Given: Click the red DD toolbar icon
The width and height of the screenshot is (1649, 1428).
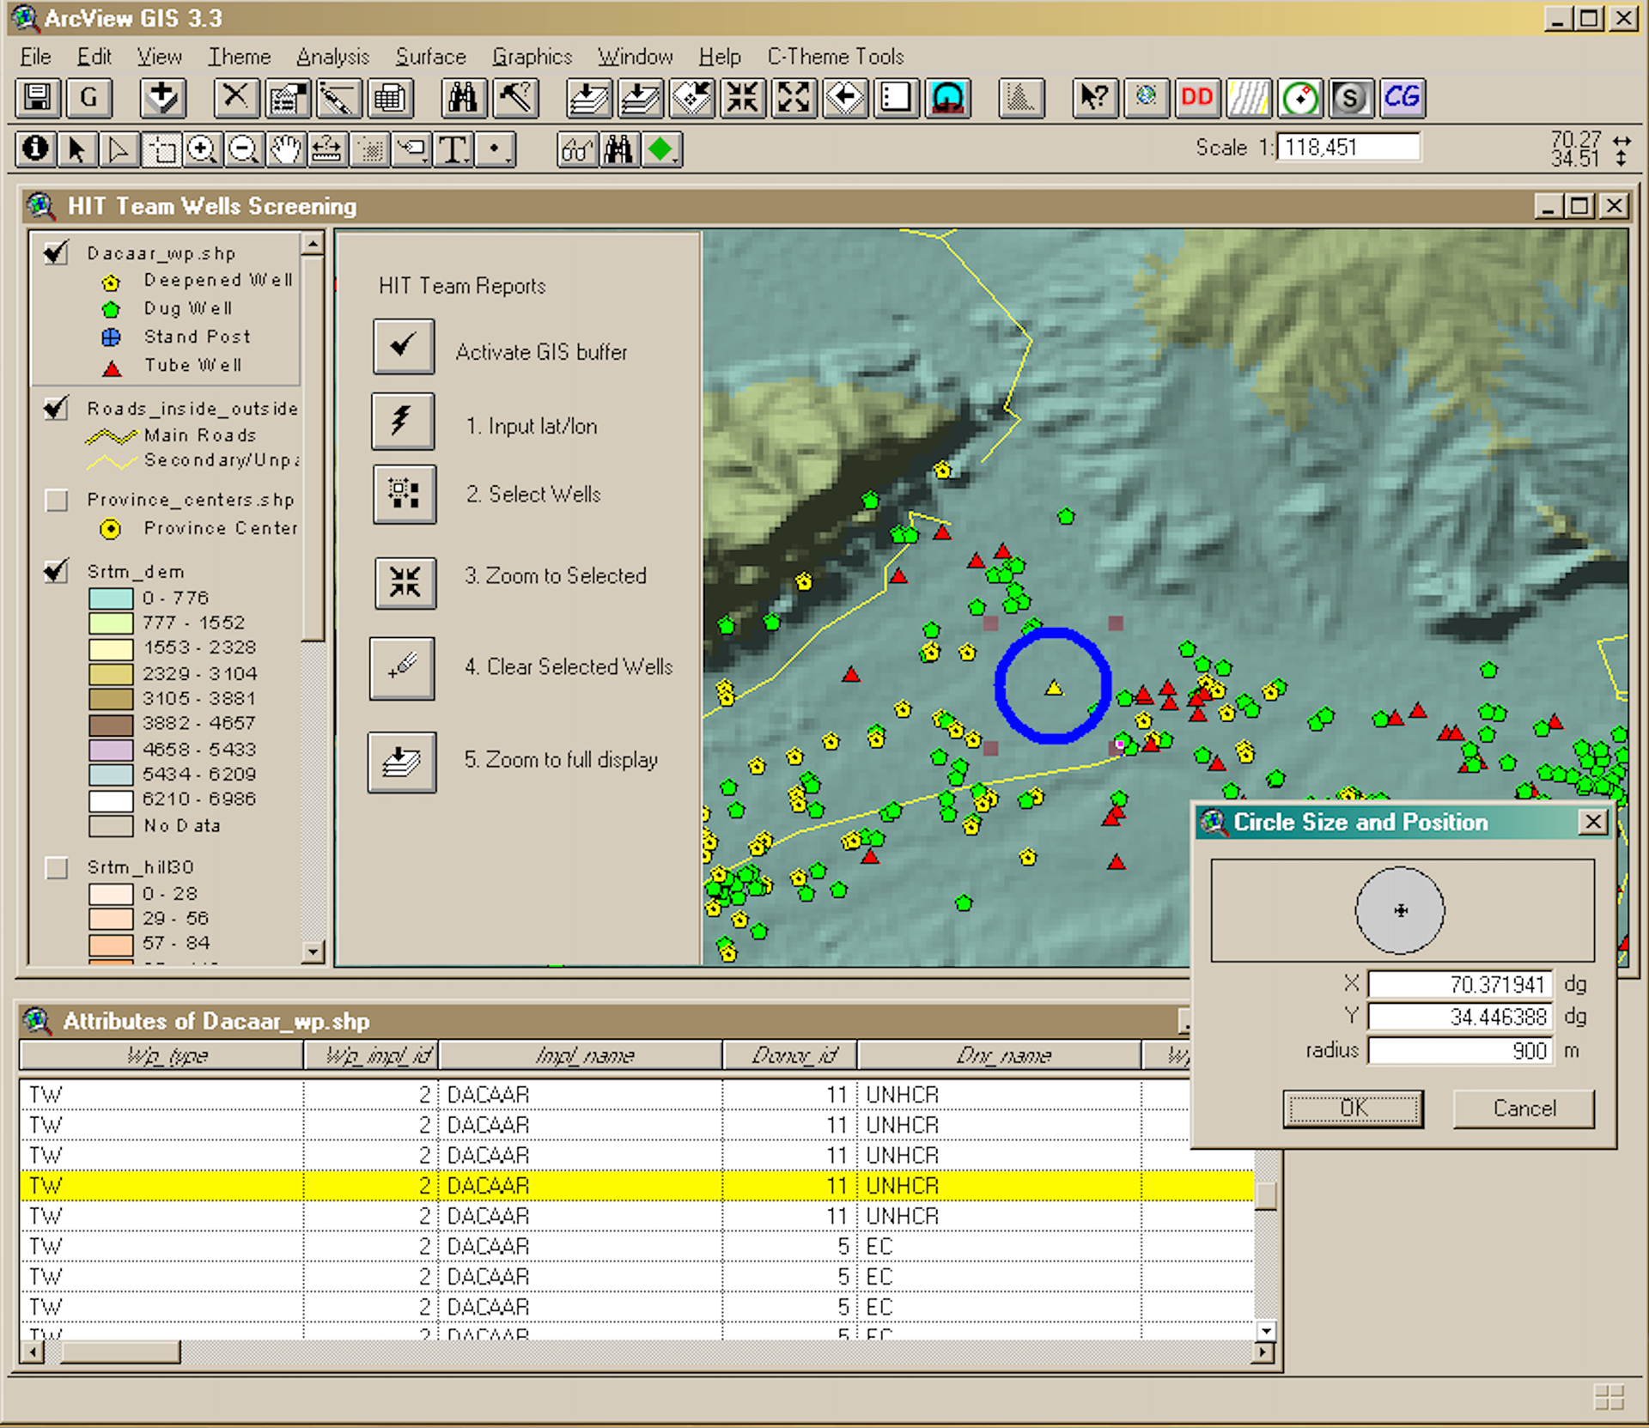Looking at the screenshot, I should click(x=1196, y=97).
